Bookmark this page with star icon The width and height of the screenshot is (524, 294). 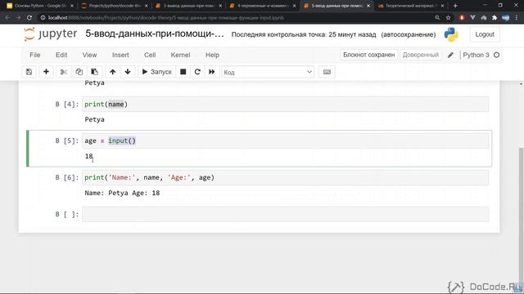(x=448, y=18)
